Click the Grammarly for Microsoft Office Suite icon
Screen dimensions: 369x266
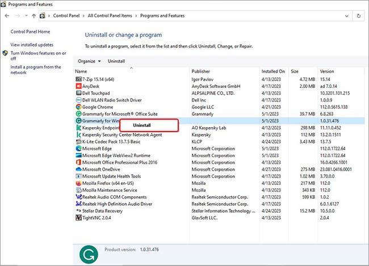pyautogui.click(x=78, y=114)
